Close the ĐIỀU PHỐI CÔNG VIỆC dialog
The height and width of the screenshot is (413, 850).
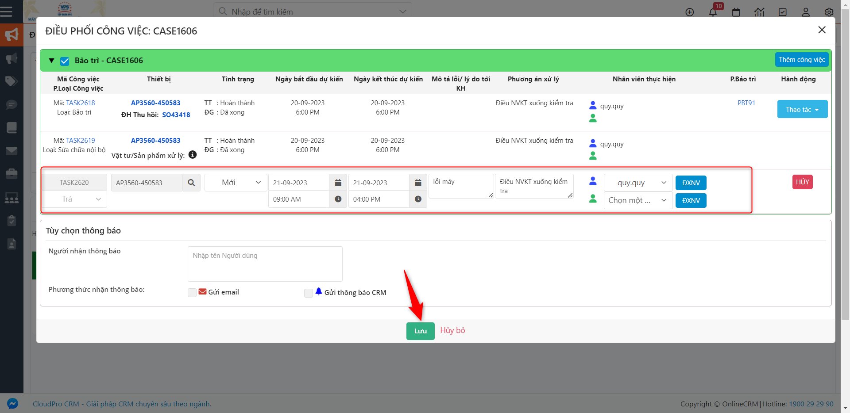[x=822, y=30]
